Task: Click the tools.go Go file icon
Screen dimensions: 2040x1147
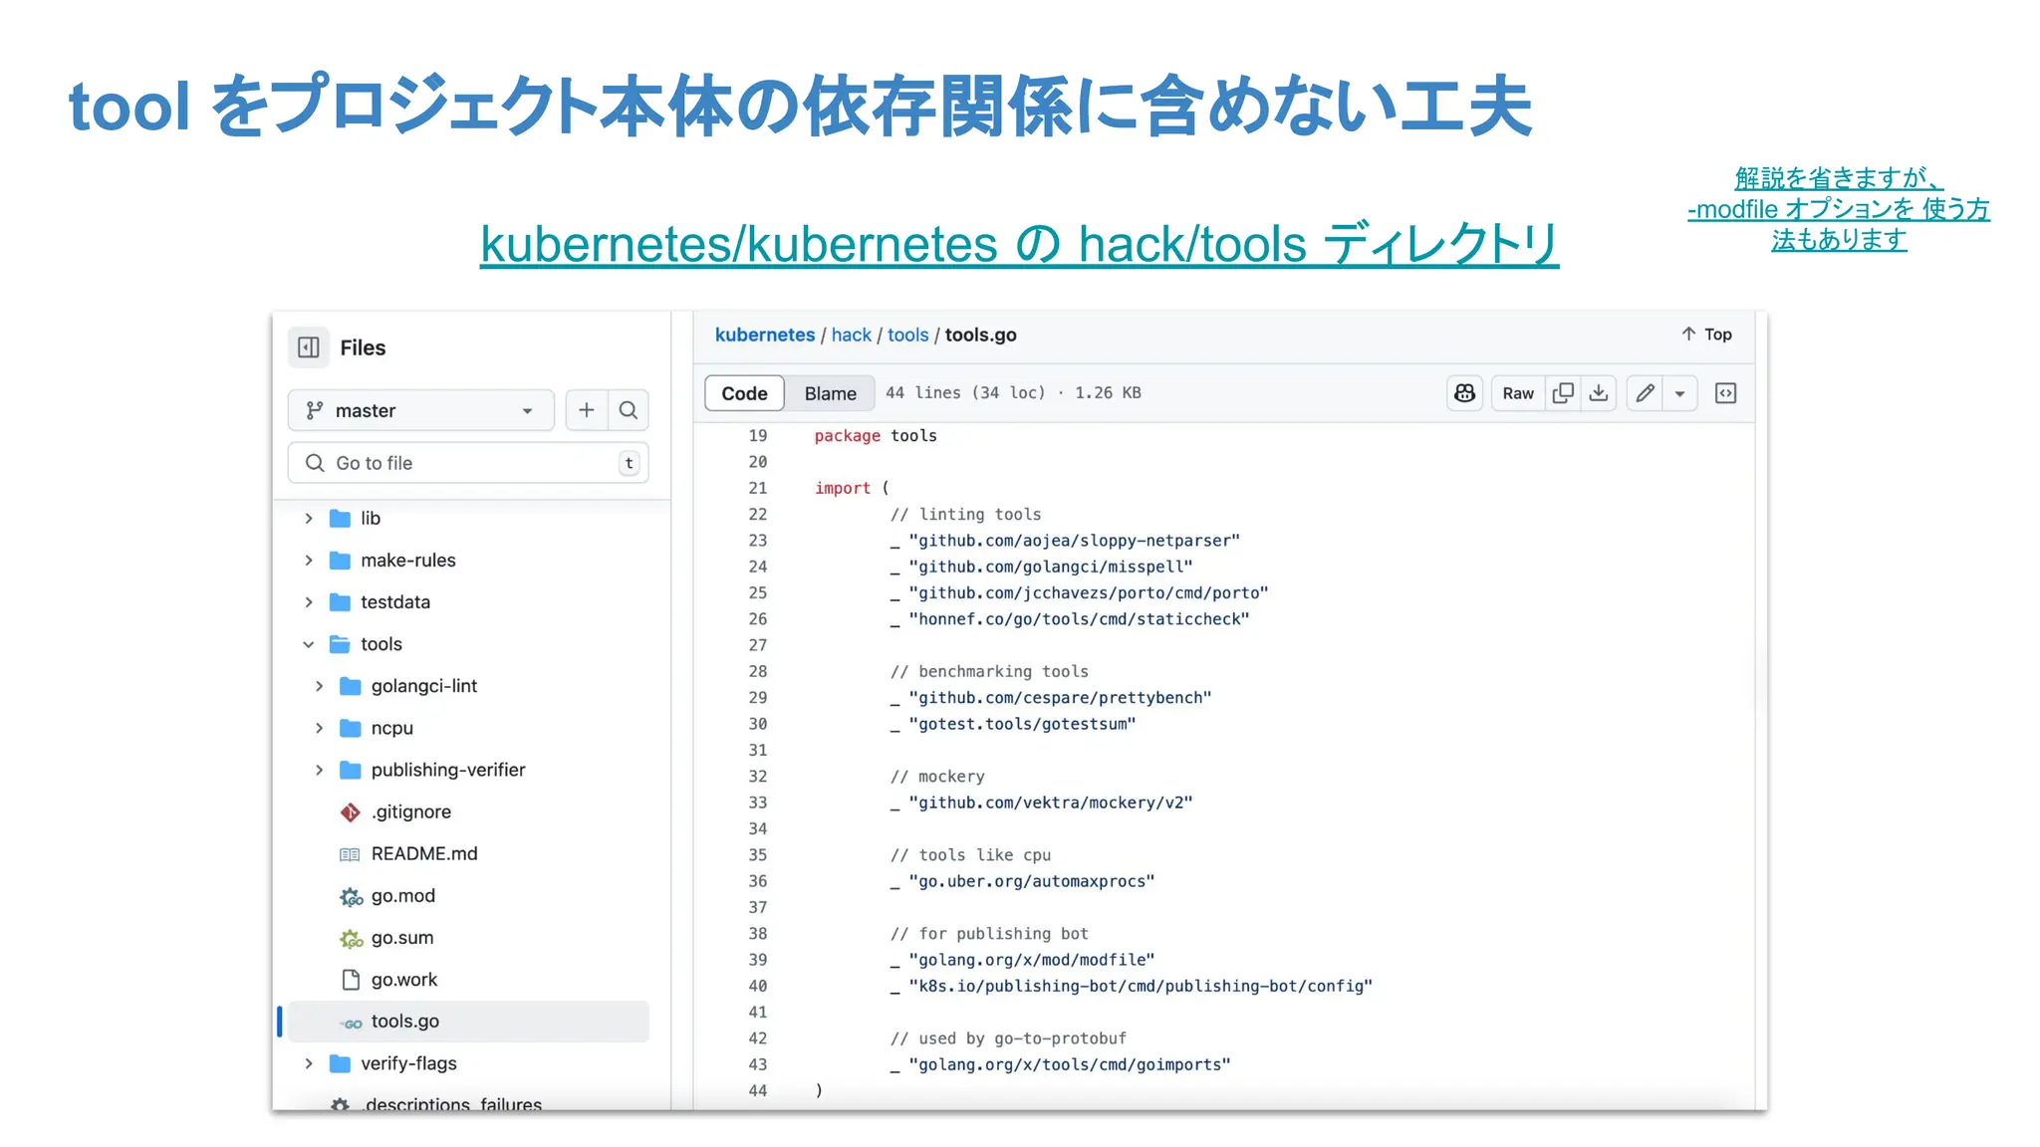Action: (351, 1023)
